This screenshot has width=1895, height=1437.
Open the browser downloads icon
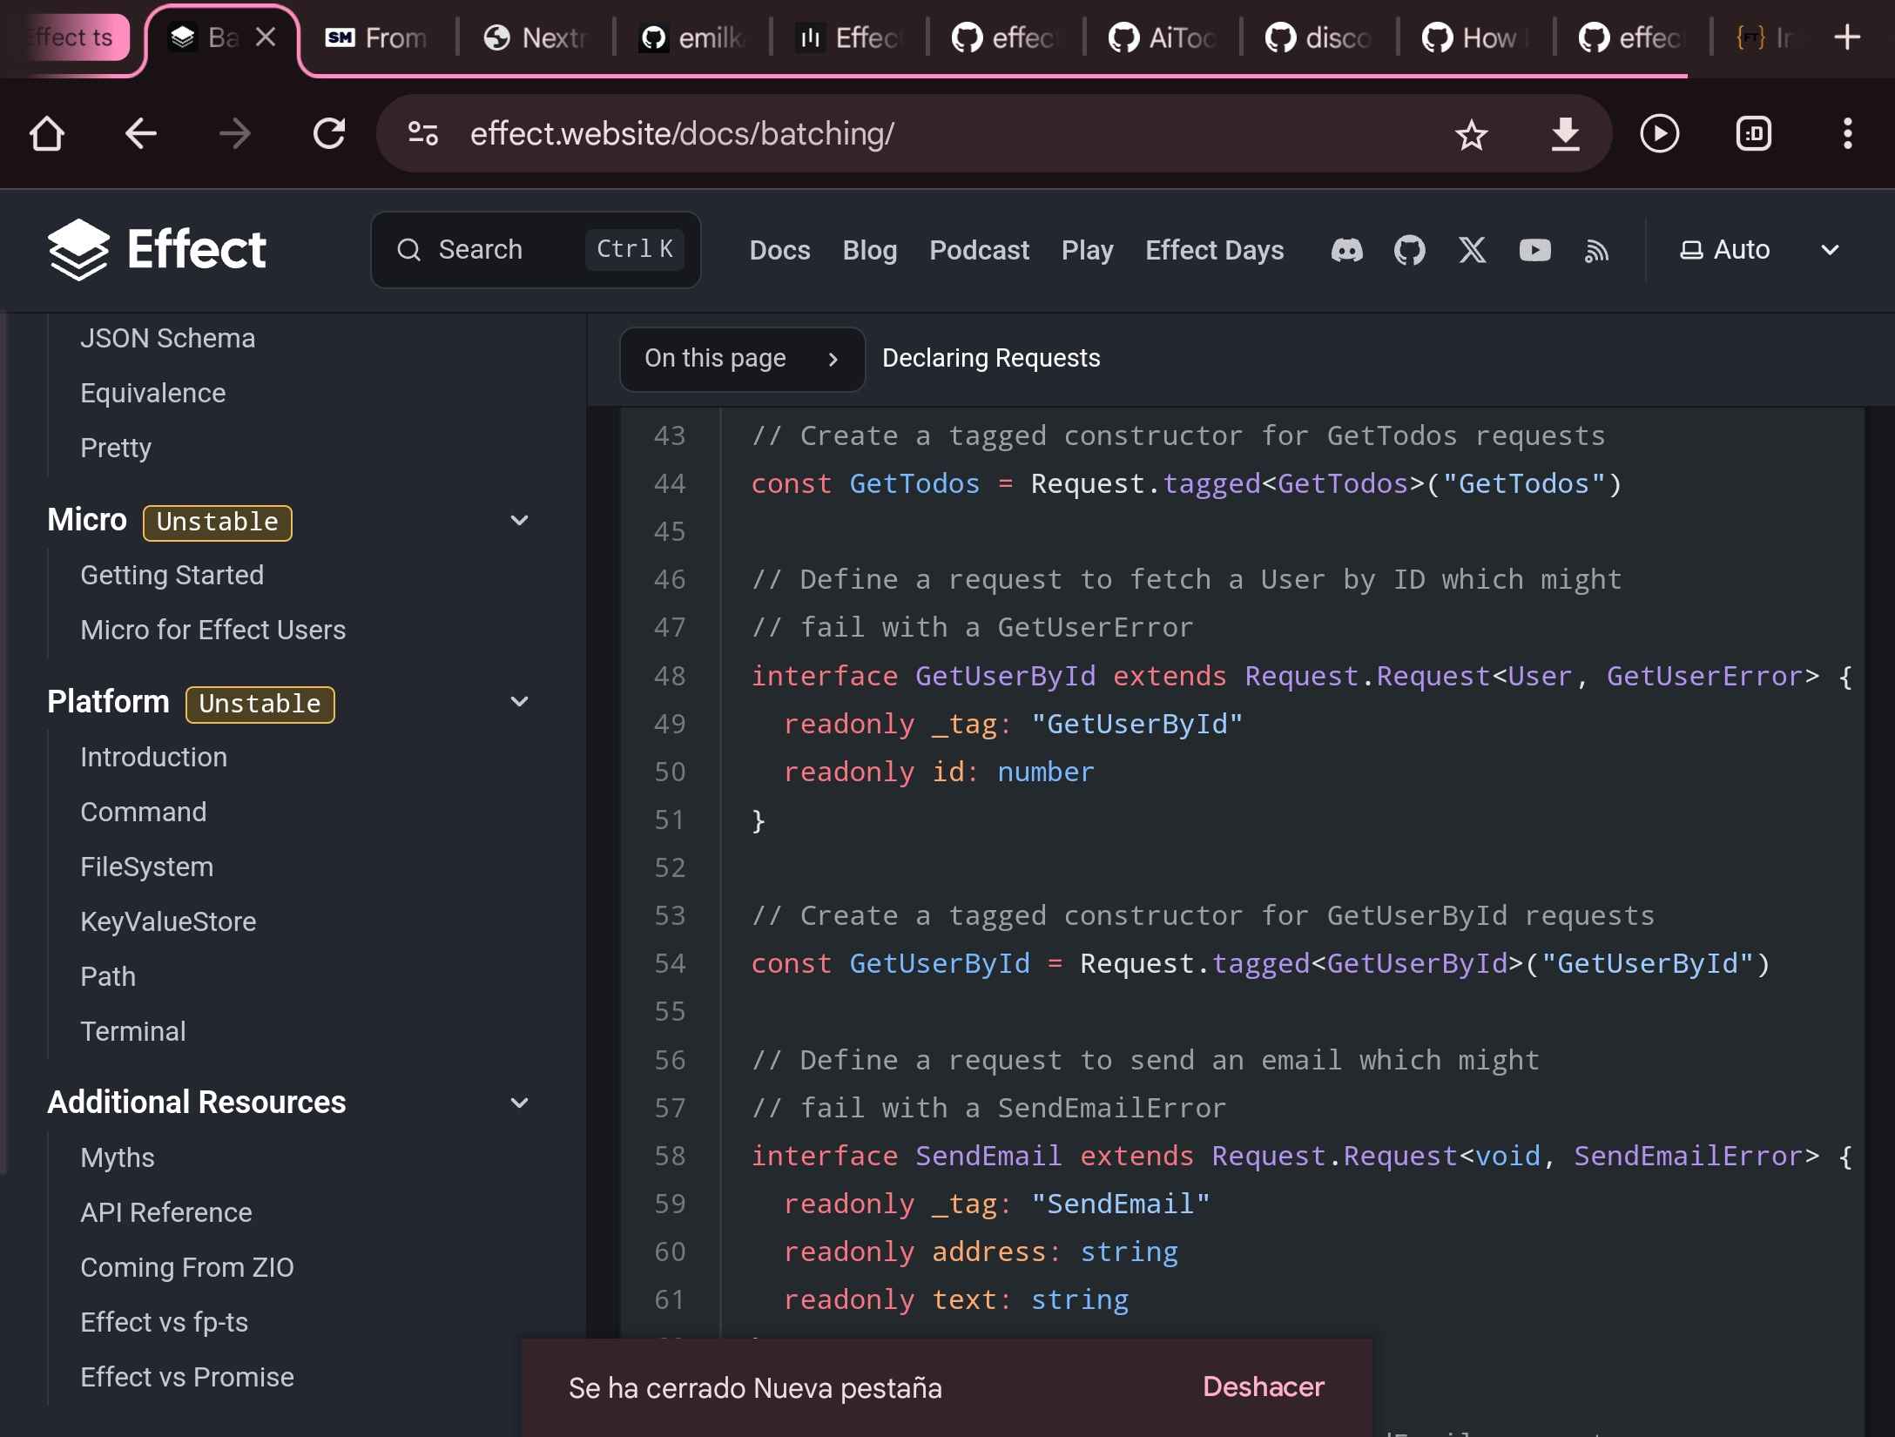click(x=1565, y=133)
